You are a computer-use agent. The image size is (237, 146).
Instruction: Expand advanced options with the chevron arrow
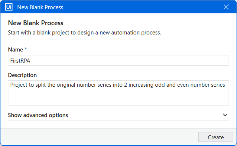click(x=225, y=115)
